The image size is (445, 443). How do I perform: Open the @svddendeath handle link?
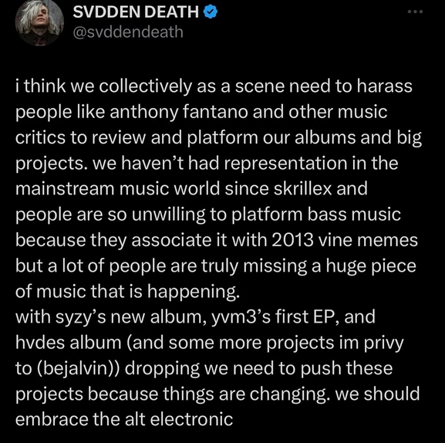click(x=128, y=32)
